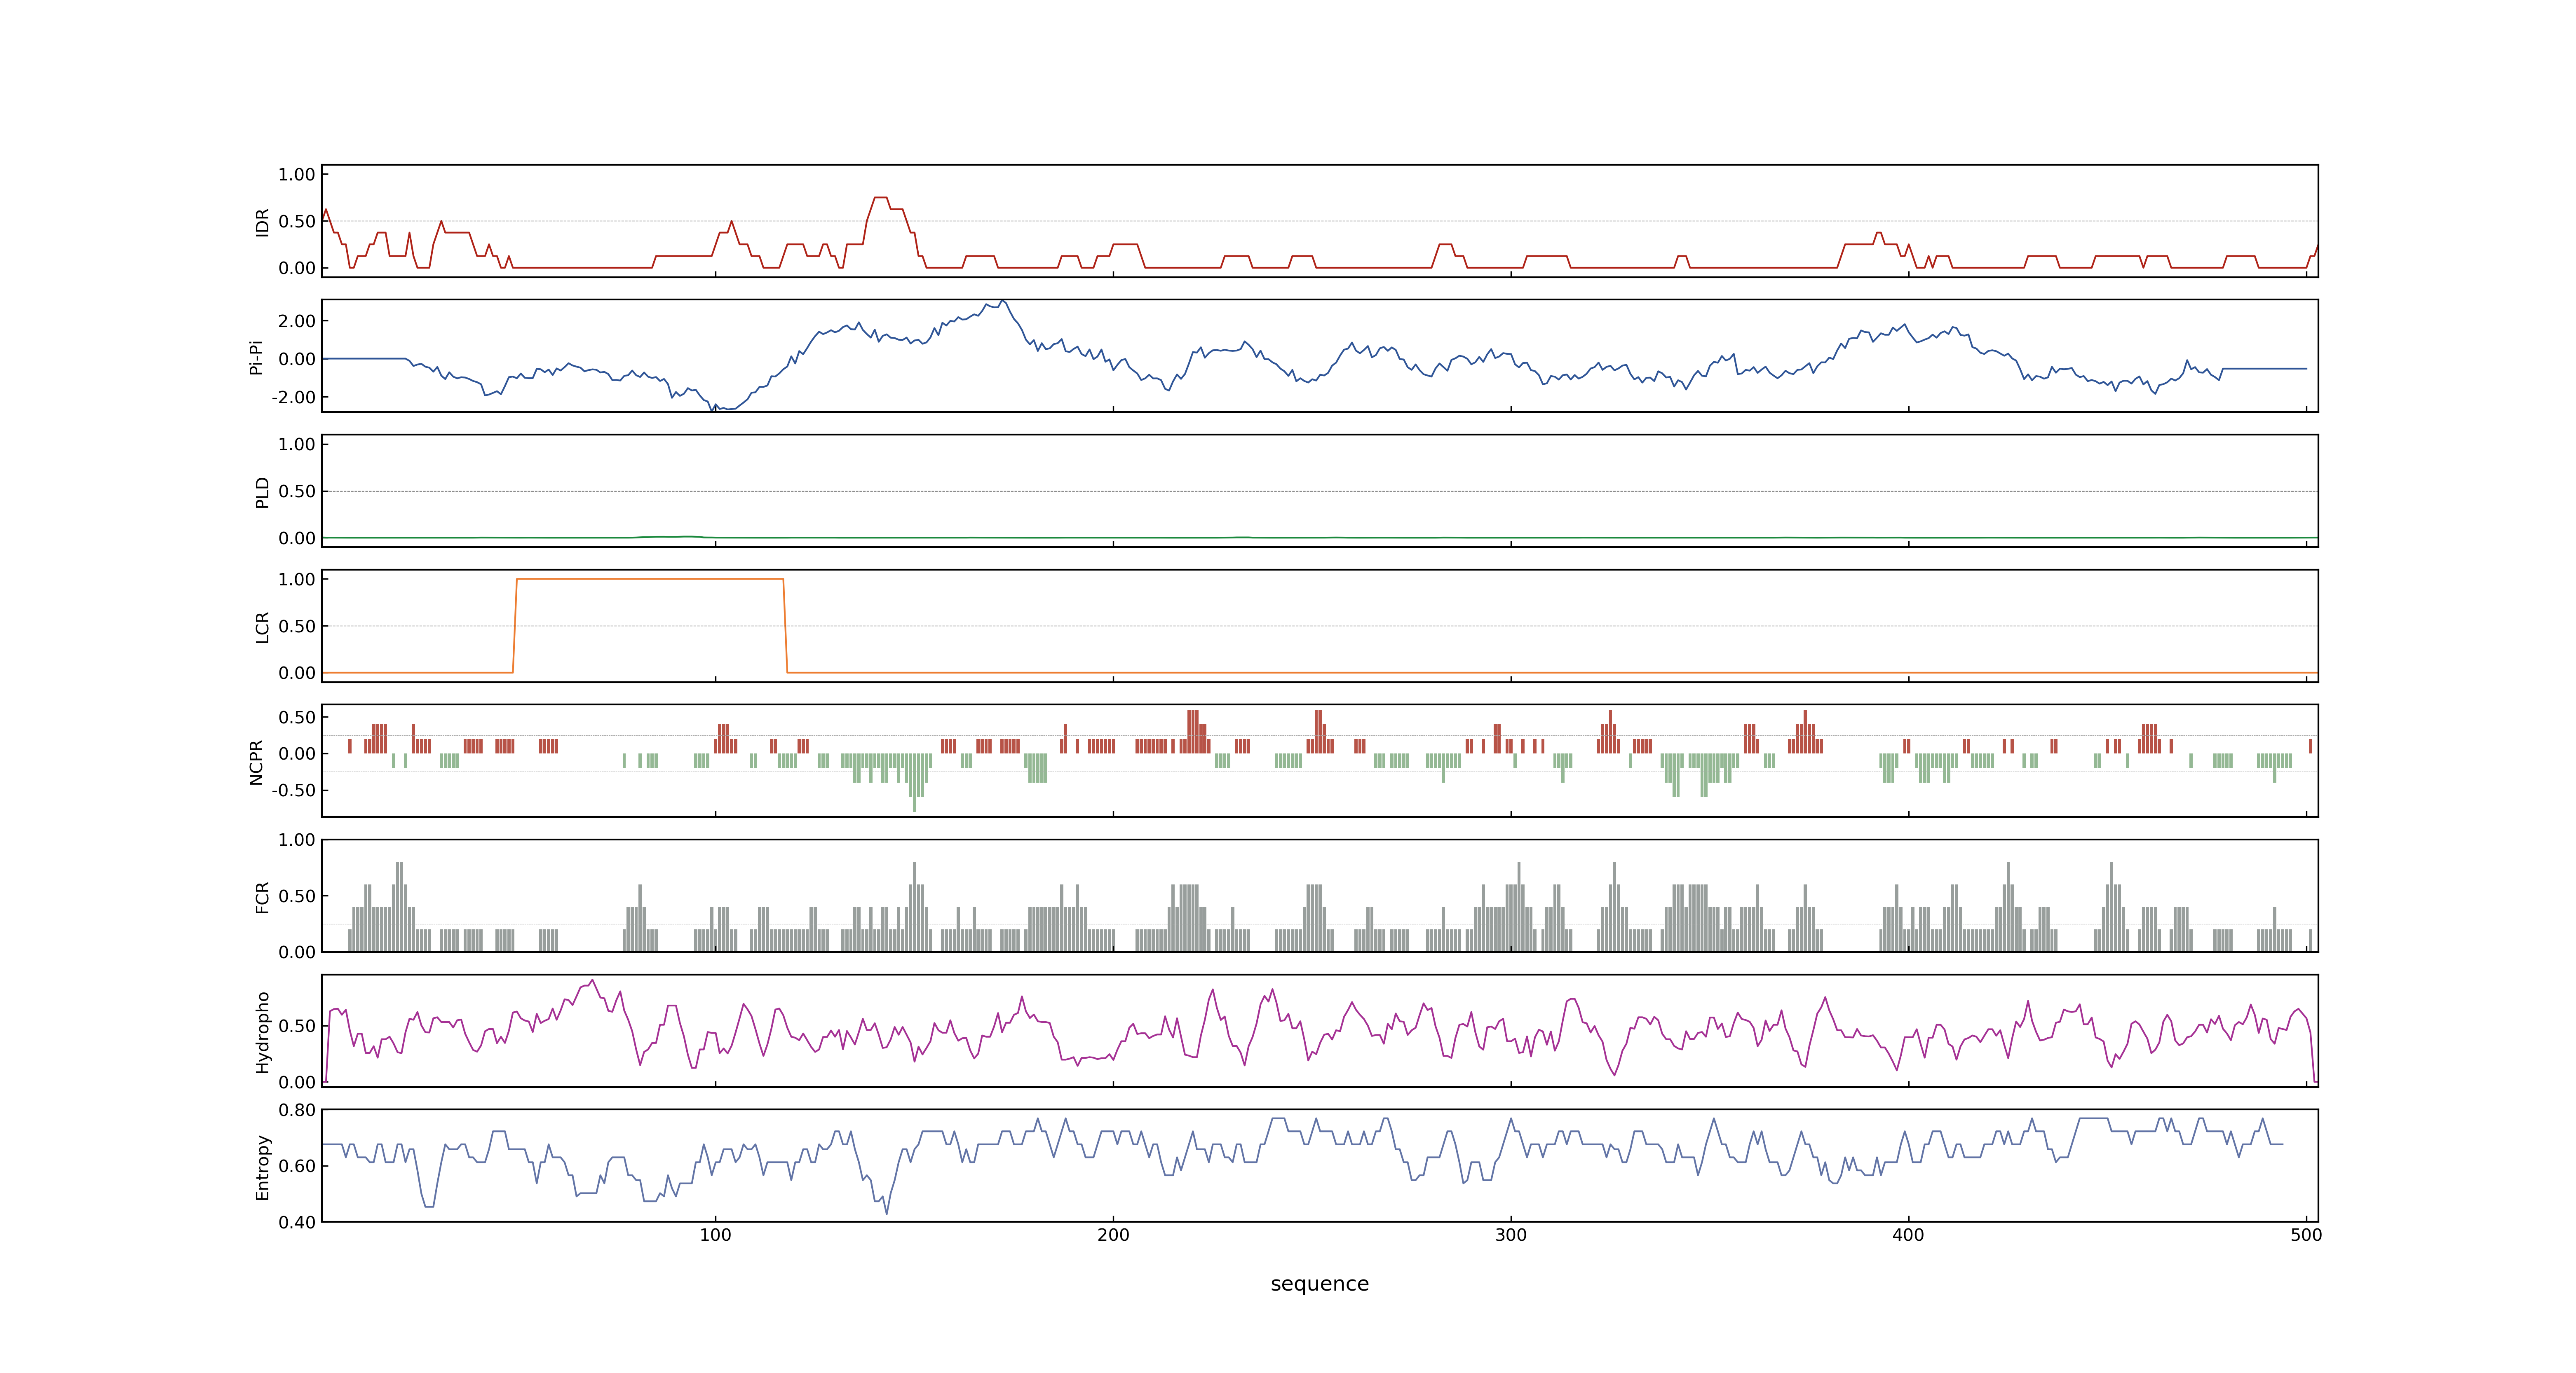
Task: Click the highest red IDR peak
Action: pyautogui.click(x=881, y=198)
